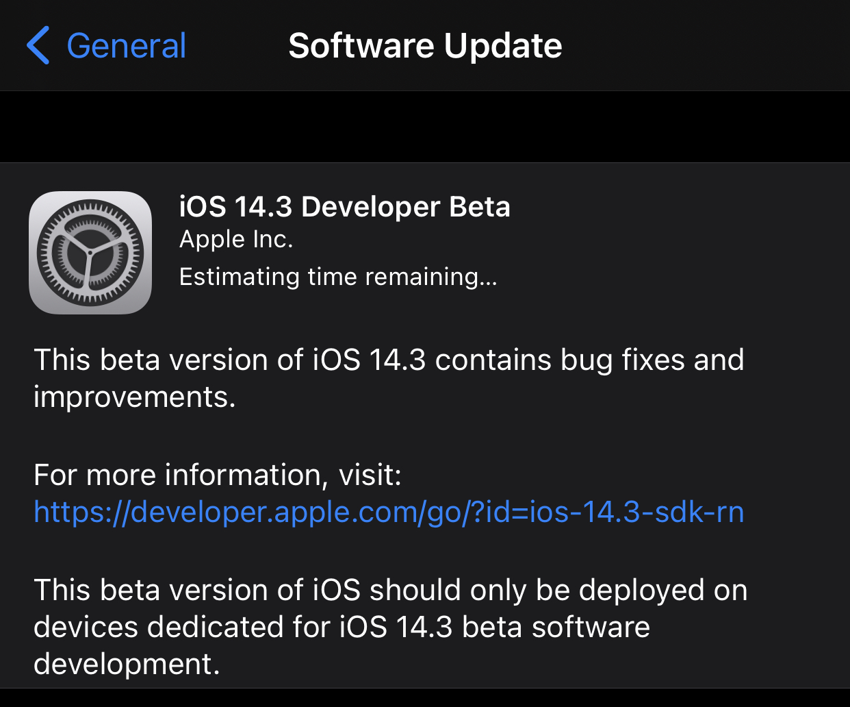The width and height of the screenshot is (850, 707).
Task: Tap the For more information, visit text
Action: click(x=217, y=475)
